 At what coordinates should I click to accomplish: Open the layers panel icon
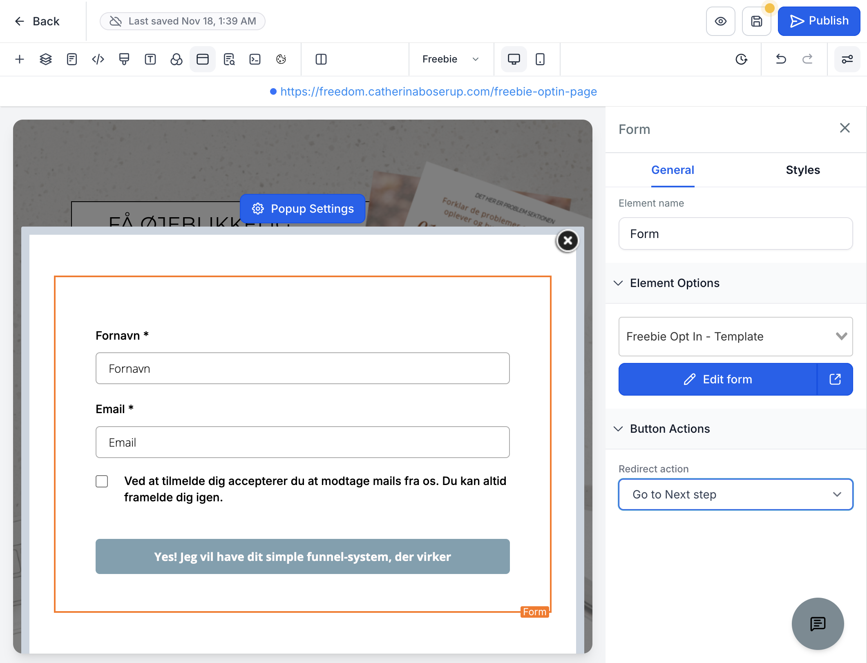[x=46, y=59]
